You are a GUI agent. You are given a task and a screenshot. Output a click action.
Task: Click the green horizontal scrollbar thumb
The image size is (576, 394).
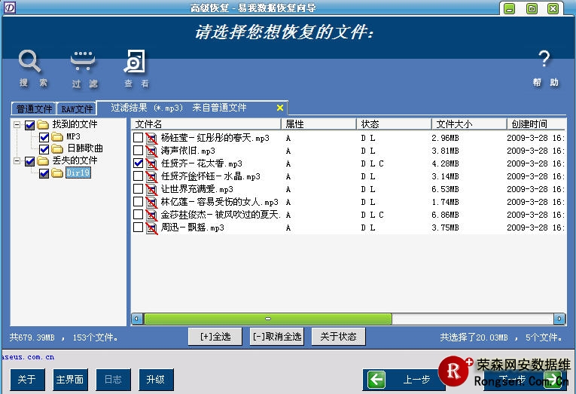pos(267,319)
